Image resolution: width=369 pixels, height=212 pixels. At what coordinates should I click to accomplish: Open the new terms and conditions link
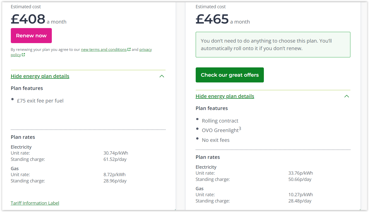(104, 50)
